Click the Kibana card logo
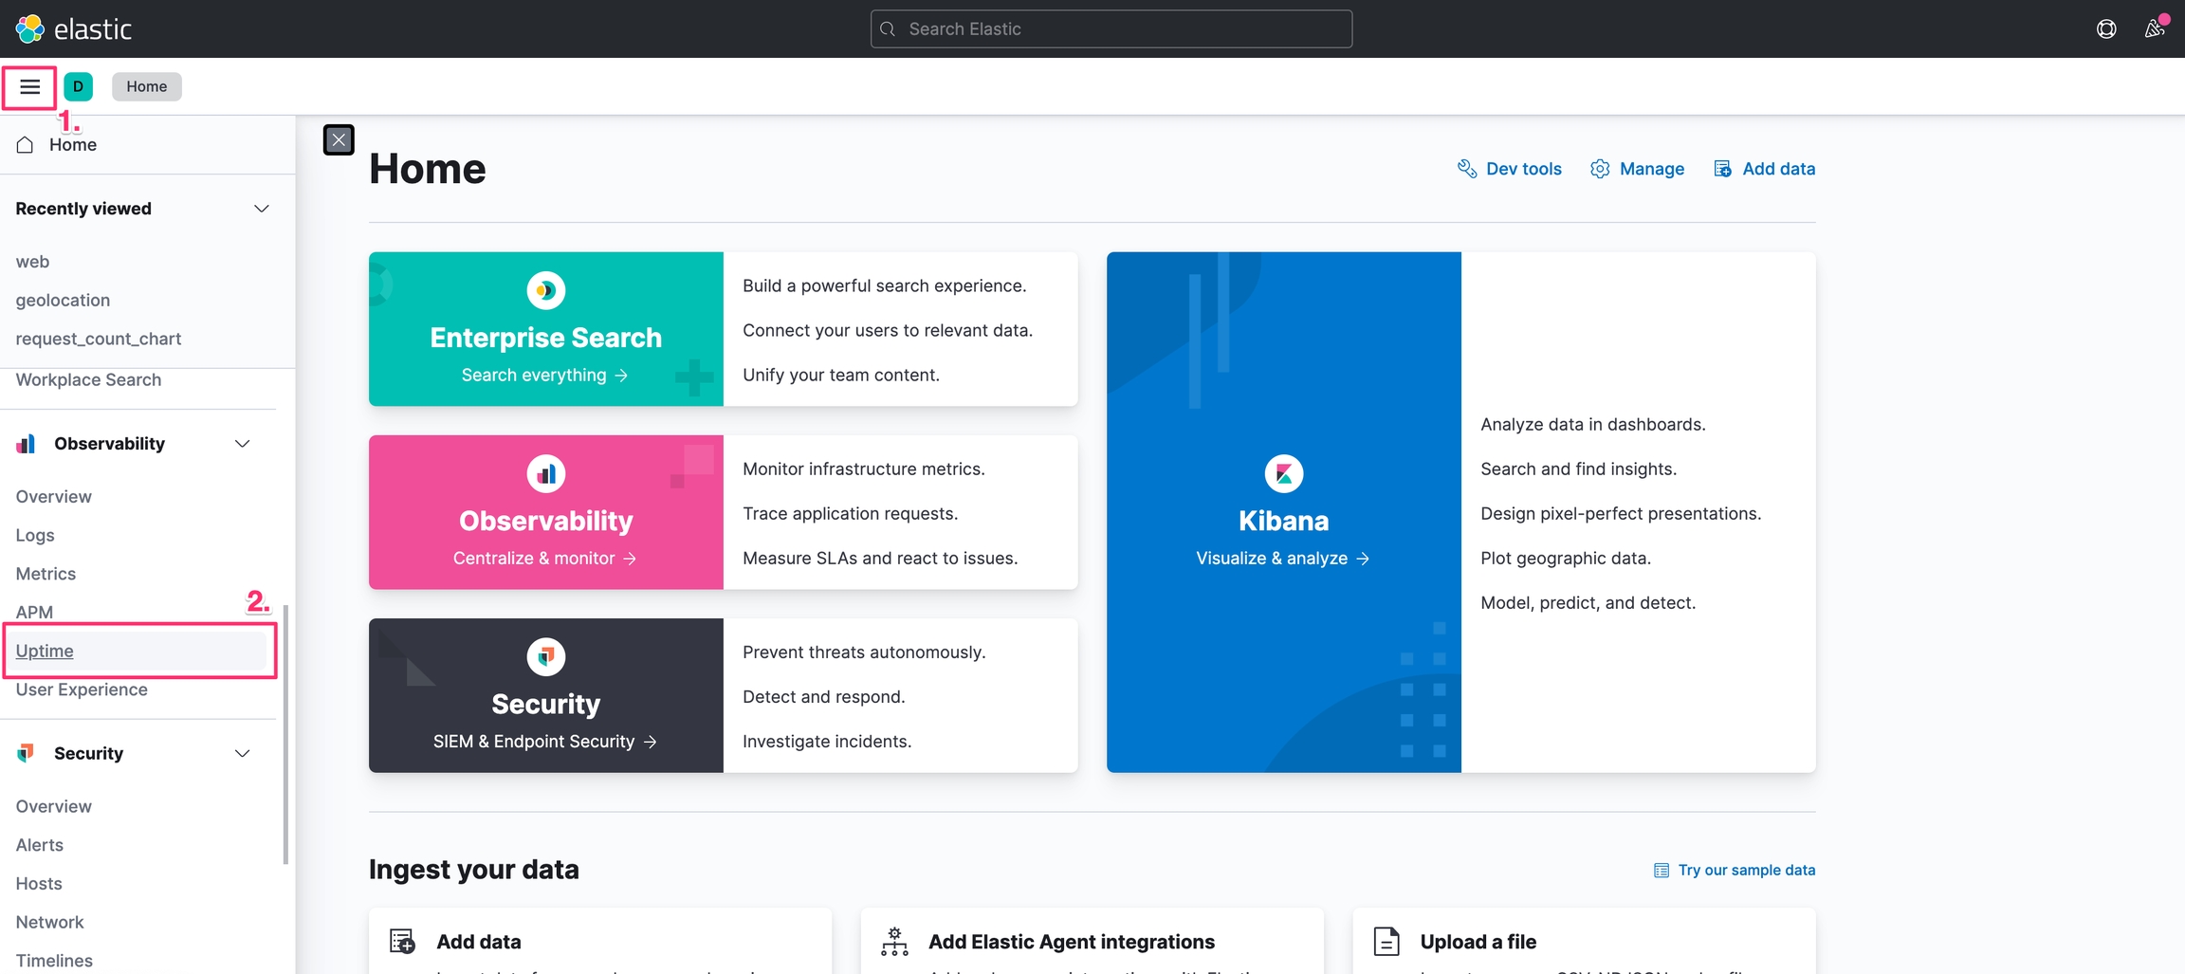This screenshot has height=974, width=2185. click(x=1284, y=473)
